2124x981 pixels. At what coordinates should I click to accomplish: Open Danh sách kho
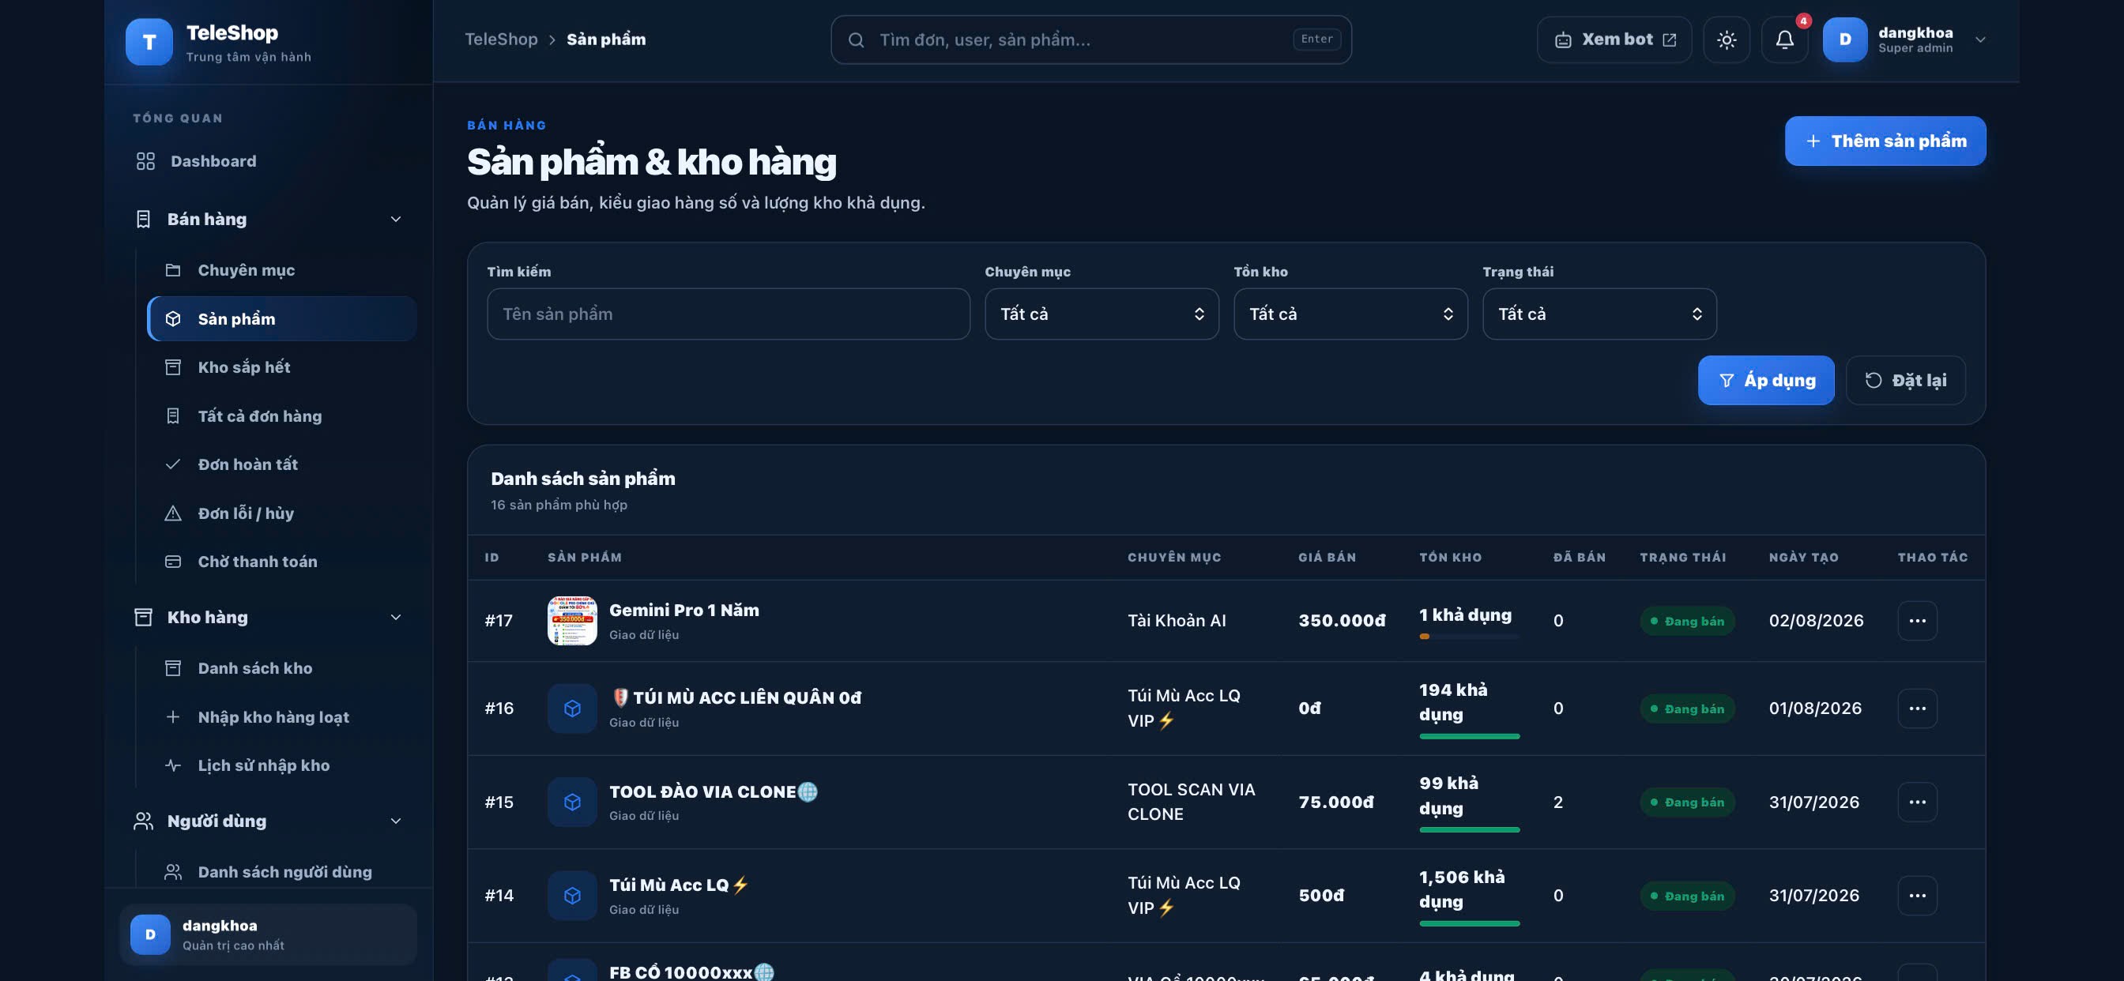click(281, 668)
